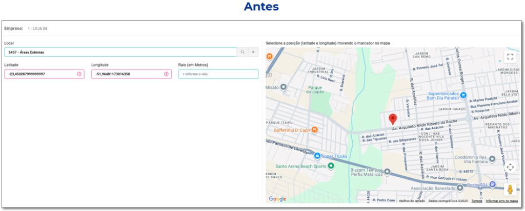
Task: Click Informar erro no mapa link
Action: [x=501, y=201]
